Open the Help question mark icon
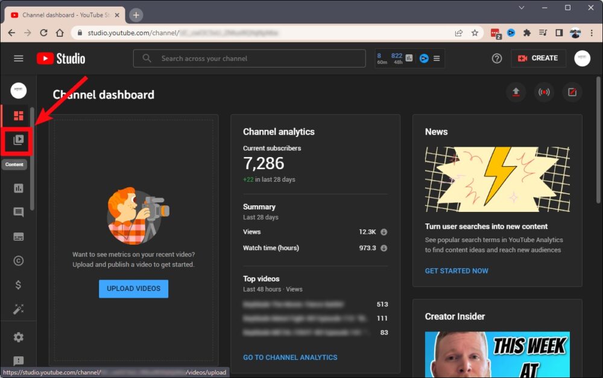This screenshot has width=603, height=378. [497, 59]
